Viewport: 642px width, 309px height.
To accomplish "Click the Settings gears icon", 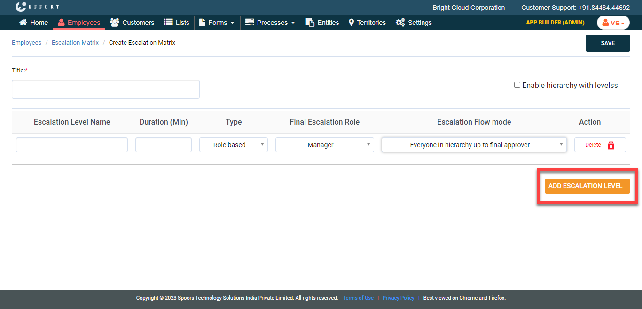I will click(400, 23).
